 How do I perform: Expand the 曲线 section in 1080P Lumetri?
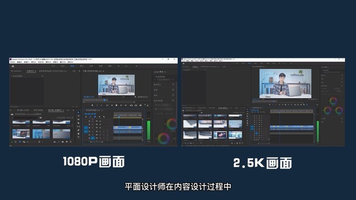156,96
